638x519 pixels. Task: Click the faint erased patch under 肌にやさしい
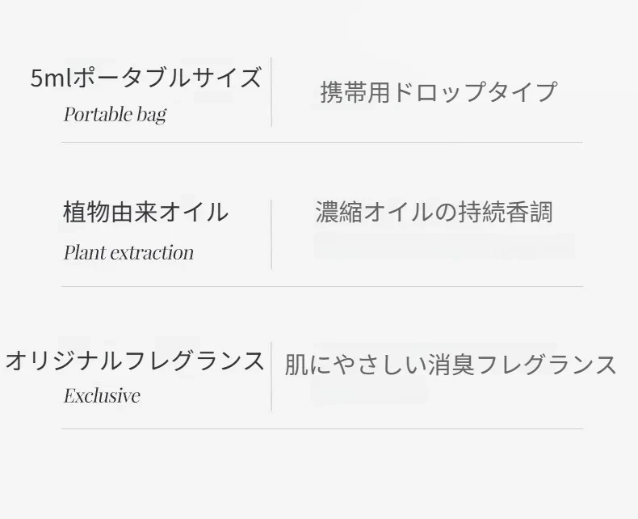(x=369, y=390)
